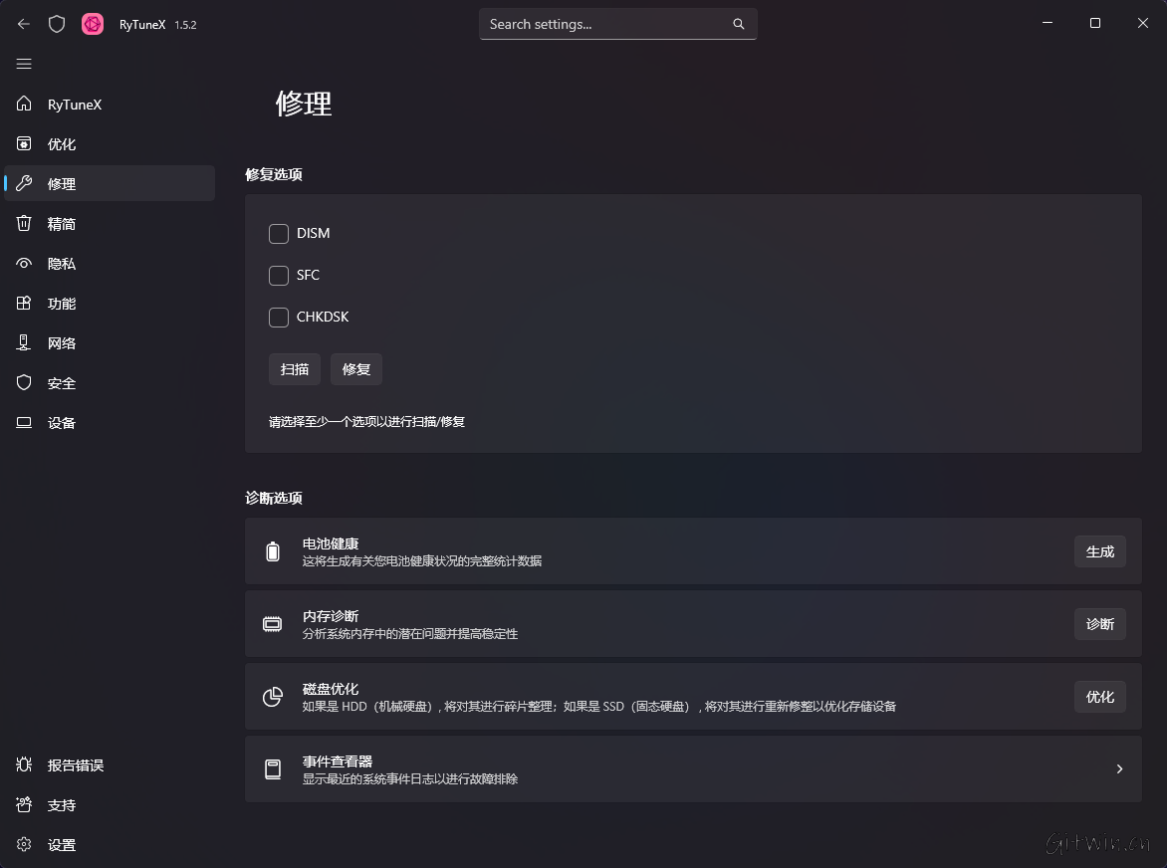Viewport: 1167px width, 868px height.
Task: Click the pink RyTuneX app logo
Action: pyautogui.click(x=93, y=24)
